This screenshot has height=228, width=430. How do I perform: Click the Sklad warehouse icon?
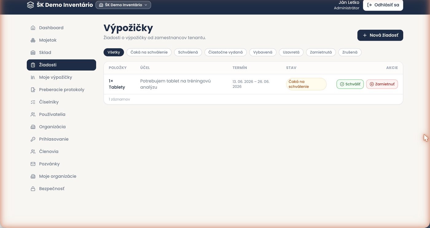[33, 52]
